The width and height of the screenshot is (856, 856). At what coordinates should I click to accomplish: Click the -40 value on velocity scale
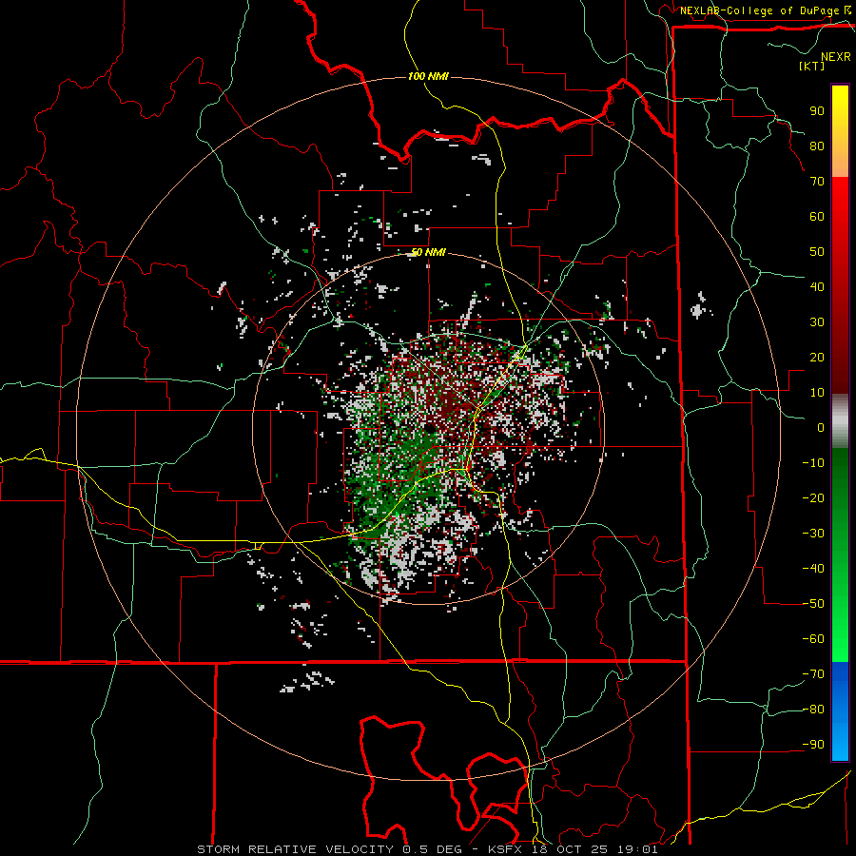[813, 569]
